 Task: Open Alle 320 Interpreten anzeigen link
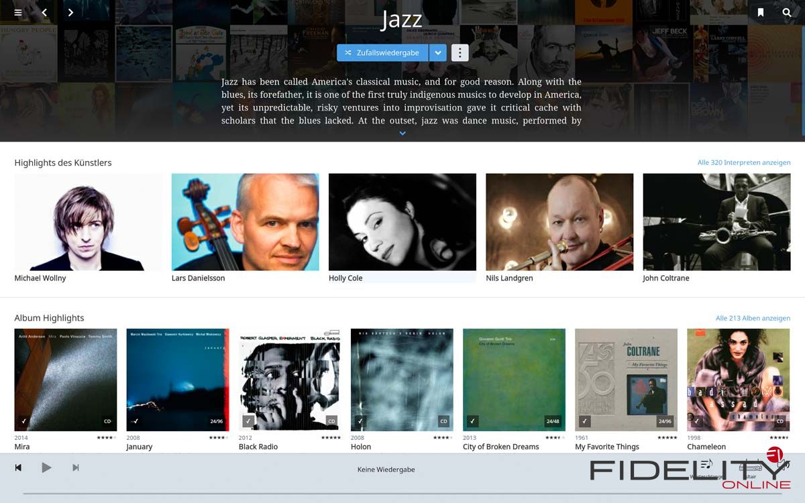tap(744, 163)
